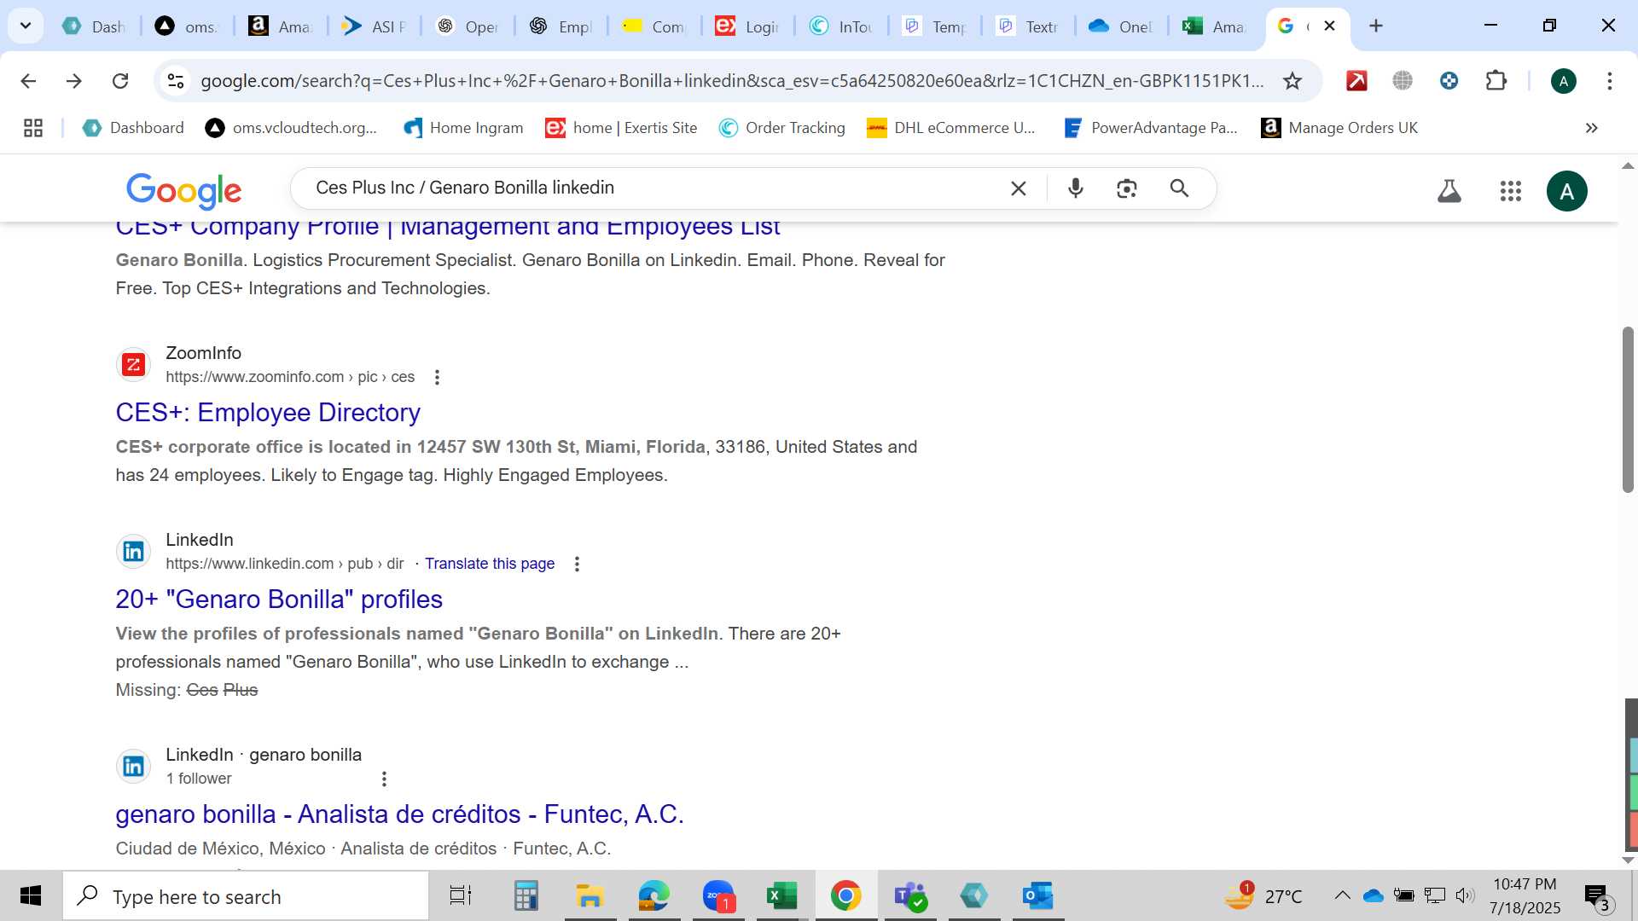The height and width of the screenshot is (921, 1638).
Task: Reload the current page
Action: [x=120, y=81]
